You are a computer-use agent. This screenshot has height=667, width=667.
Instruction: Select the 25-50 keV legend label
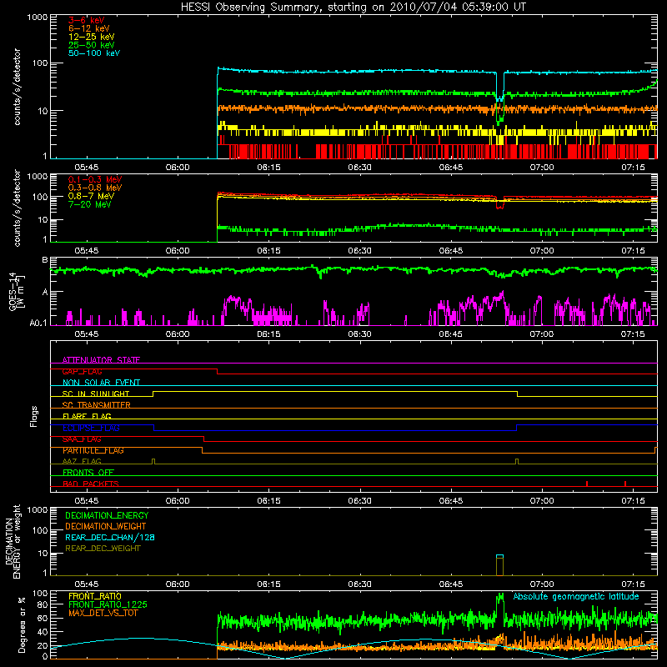pyautogui.click(x=91, y=45)
